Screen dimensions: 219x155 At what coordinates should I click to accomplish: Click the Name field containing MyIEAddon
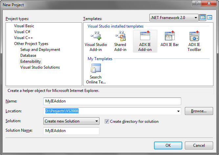click(x=112, y=101)
